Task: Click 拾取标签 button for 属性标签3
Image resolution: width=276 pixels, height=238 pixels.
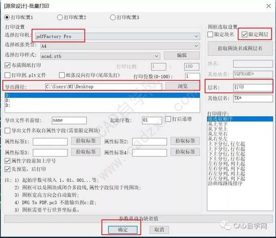Action: [86, 152]
